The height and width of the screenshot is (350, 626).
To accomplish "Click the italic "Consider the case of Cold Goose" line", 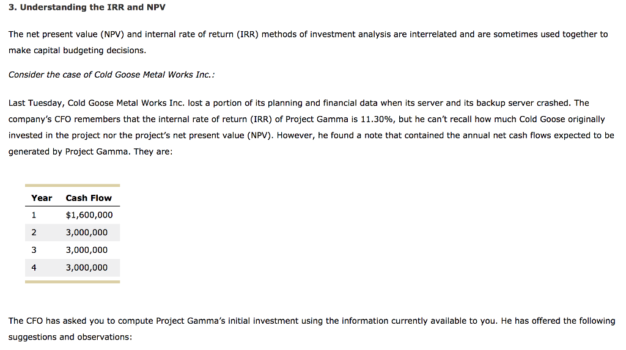I will point(111,75).
